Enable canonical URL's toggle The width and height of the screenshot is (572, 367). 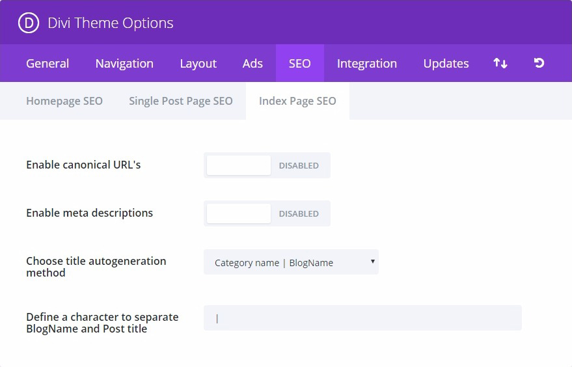click(267, 165)
